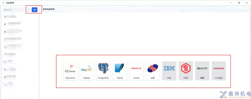Minimize the 连接管理 window
This screenshot has height=99, width=251.
231,3
